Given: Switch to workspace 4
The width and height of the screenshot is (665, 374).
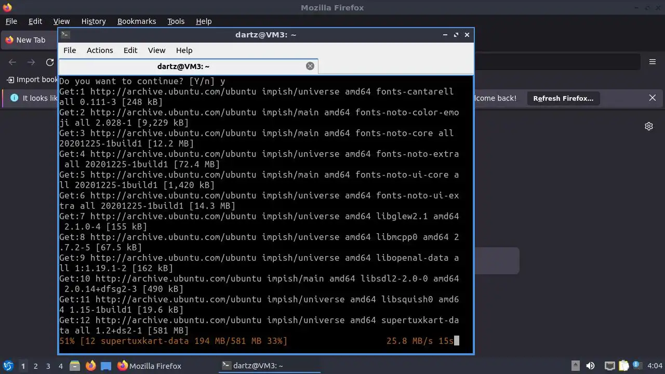Looking at the screenshot, I should 61,366.
